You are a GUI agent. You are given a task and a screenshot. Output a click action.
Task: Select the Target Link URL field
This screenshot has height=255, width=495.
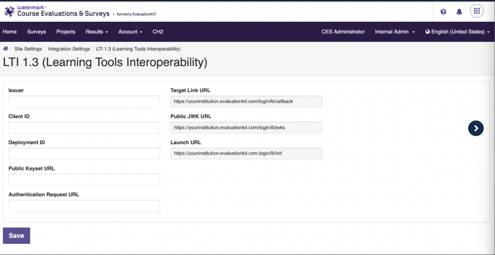coord(246,101)
